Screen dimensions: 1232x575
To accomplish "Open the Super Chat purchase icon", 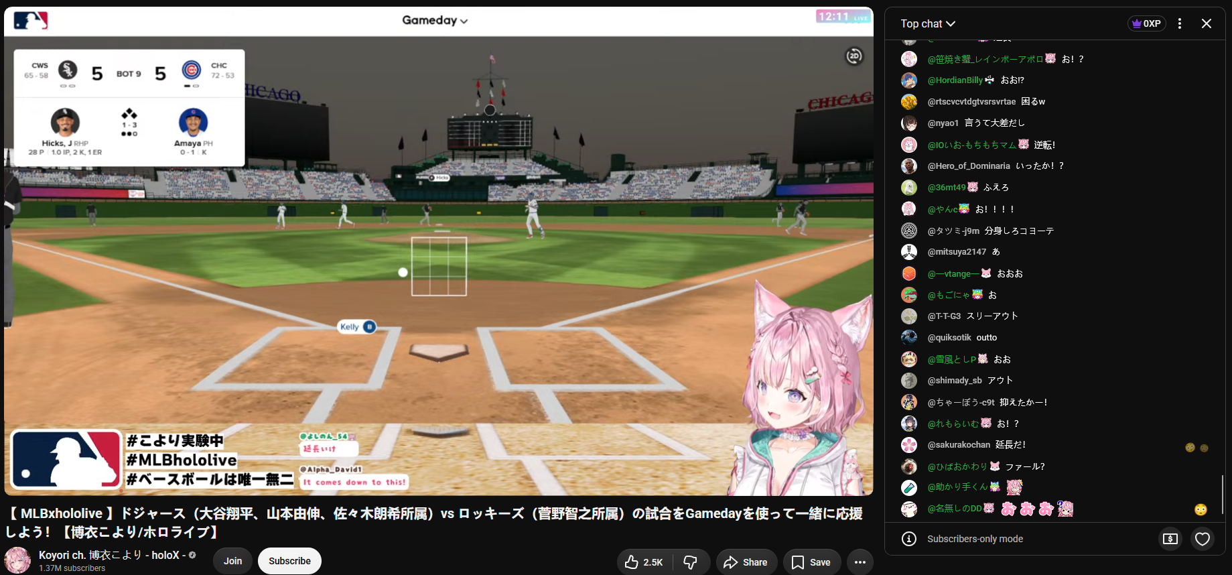I will pos(1170,539).
